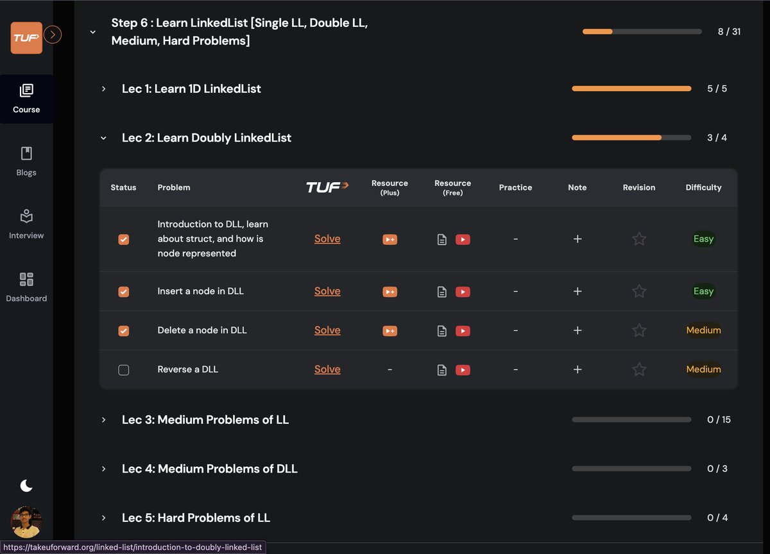Open article icon for Insert a node in DLL
This screenshot has height=554, width=770.
click(x=442, y=292)
